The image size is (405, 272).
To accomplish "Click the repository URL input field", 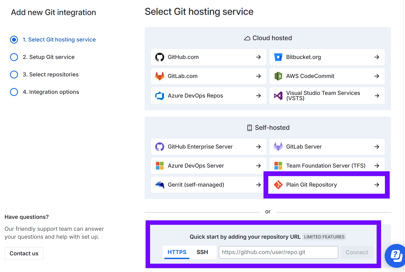I will pyautogui.click(x=278, y=252).
